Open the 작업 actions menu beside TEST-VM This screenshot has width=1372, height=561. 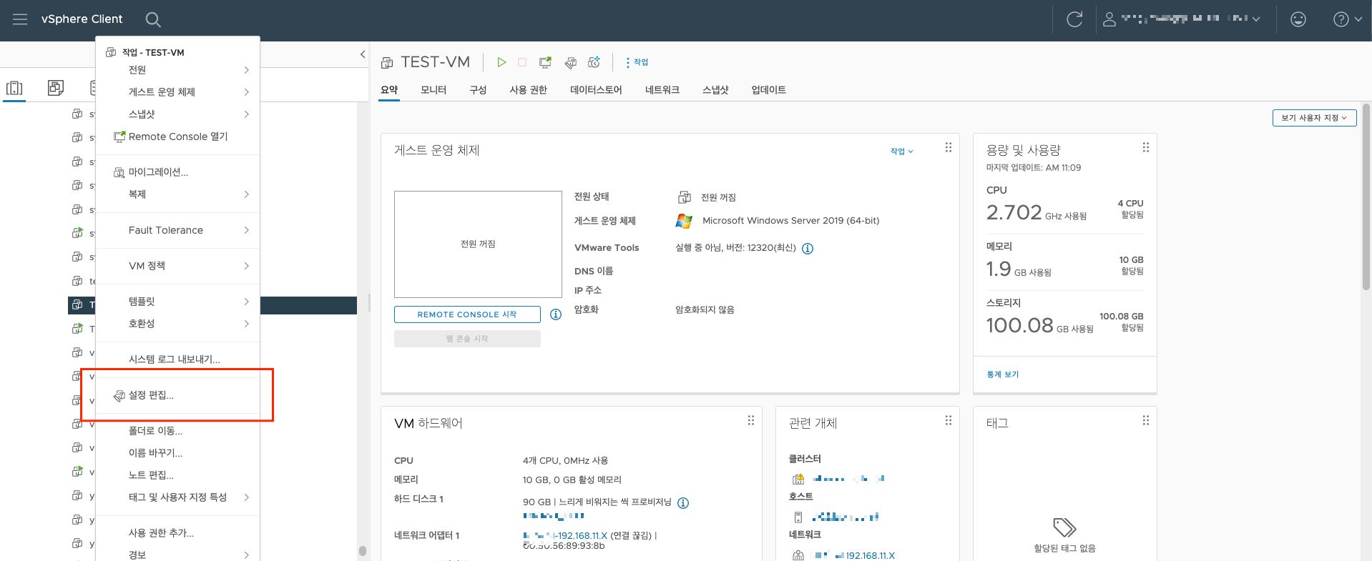coord(637,62)
